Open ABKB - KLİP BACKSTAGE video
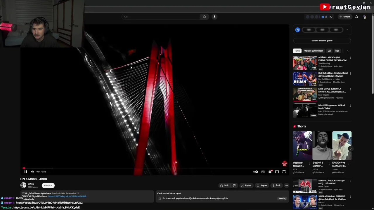 [x=305, y=186]
